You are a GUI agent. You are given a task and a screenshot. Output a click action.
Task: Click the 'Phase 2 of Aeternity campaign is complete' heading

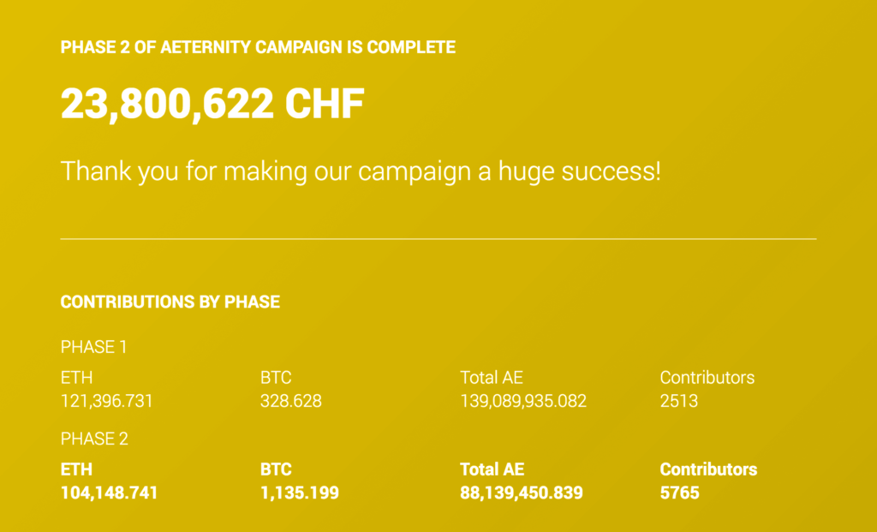point(258,47)
